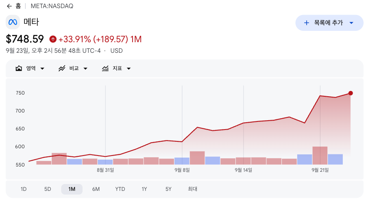Click the META:NASDAQ ticker text
This screenshot has height=199, width=366.
52,6
